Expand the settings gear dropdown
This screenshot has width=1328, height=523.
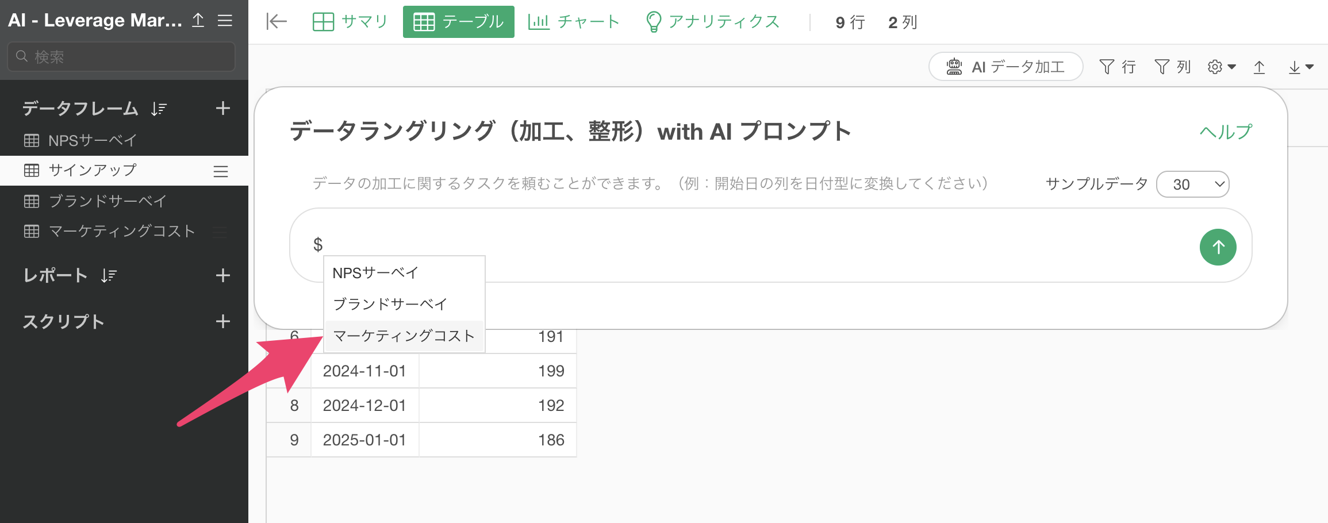(x=1221, y=67)
